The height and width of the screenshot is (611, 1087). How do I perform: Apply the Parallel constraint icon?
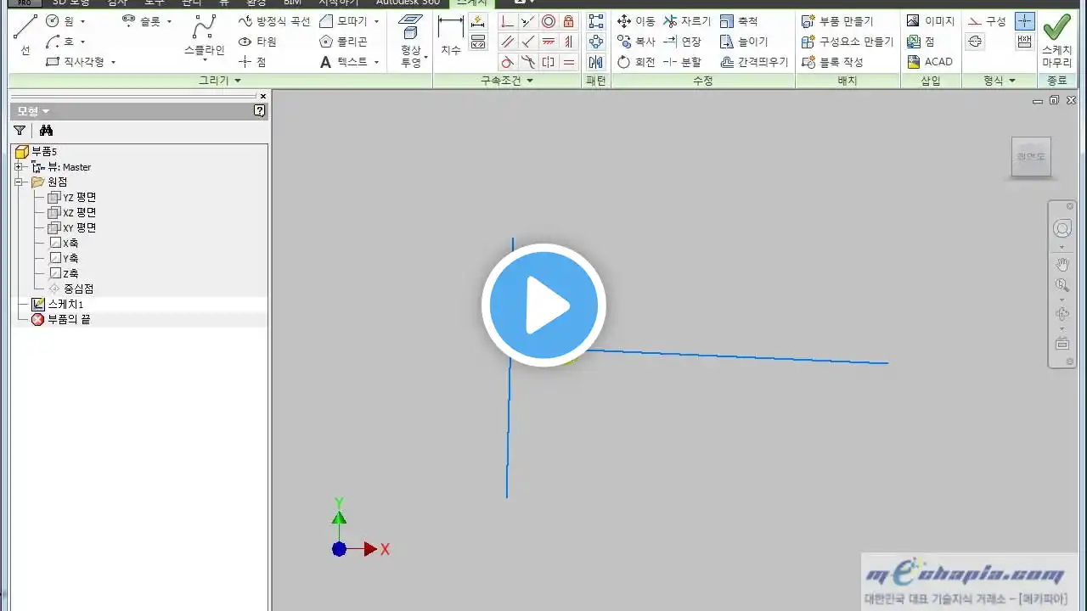507,42
